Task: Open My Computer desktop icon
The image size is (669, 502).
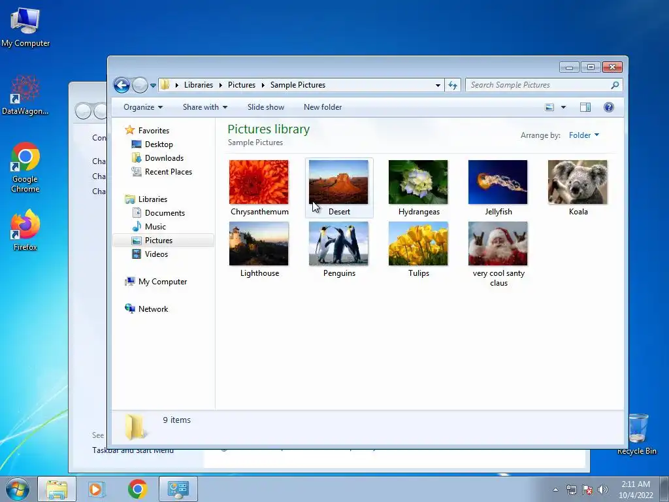Action: pyautogui.click(x=25, y=27)
